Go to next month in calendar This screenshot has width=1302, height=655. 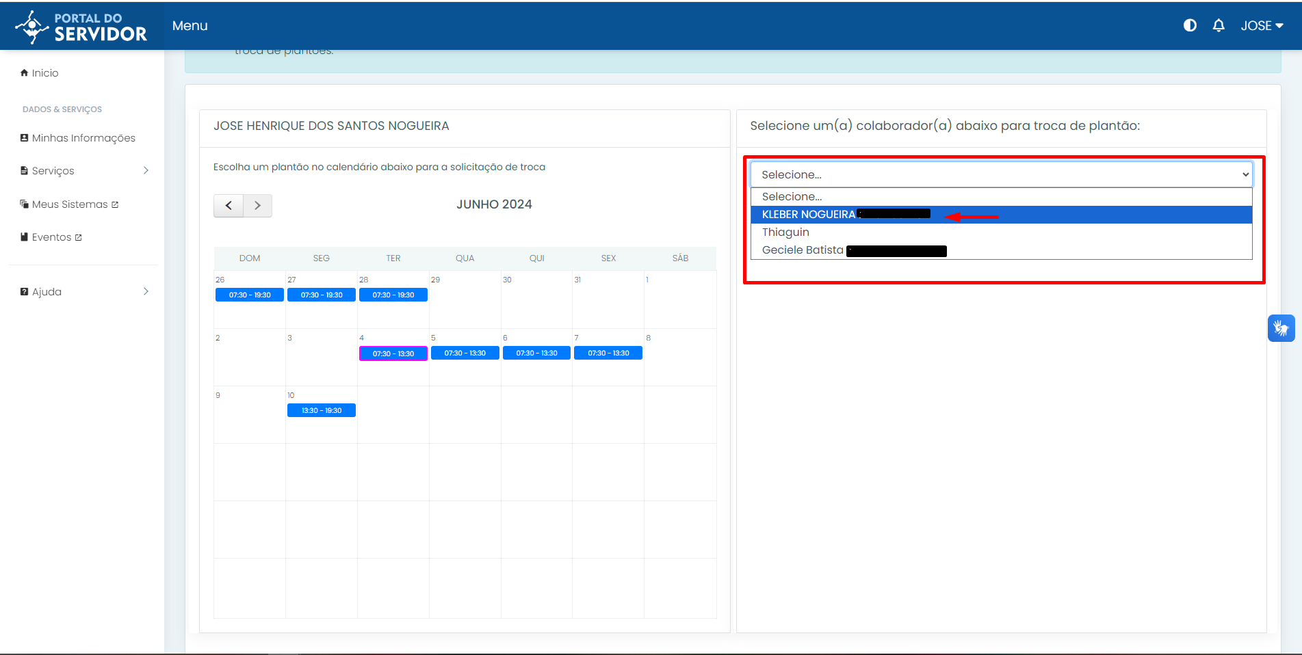(257, 205)
